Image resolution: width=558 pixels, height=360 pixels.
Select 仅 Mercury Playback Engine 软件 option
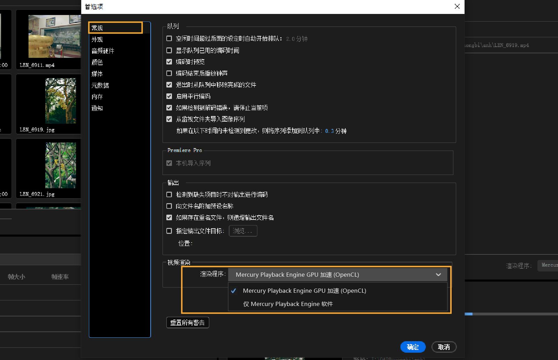287,304
